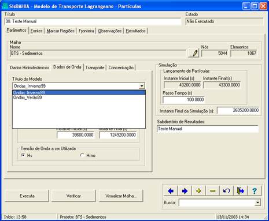Click the Passo Tempo value field

point(183,100)
